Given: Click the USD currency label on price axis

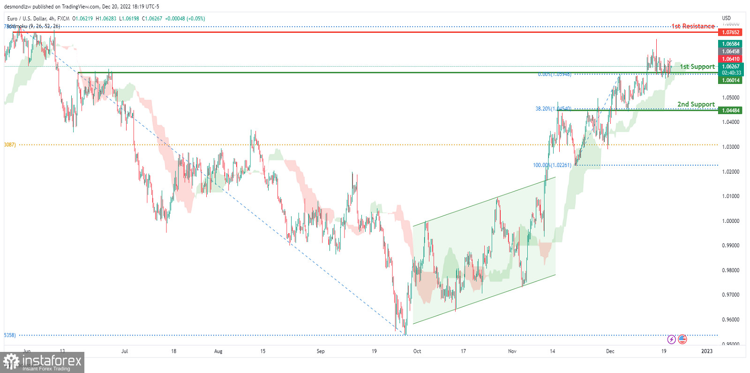Looking at the screenshot, I should [726, 18].
